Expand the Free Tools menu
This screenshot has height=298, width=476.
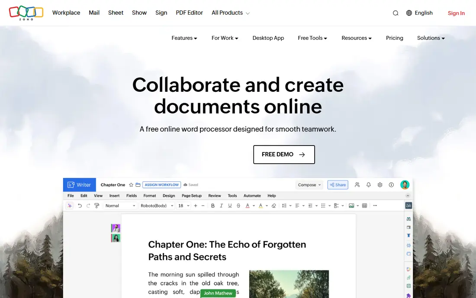[312, 38]
